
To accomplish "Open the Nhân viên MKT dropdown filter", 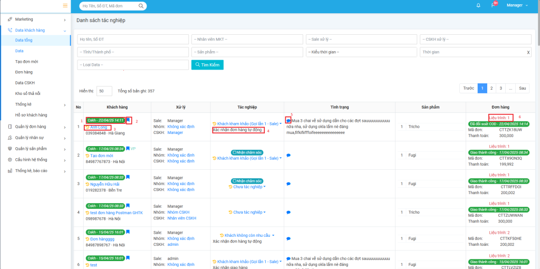I will 247,40.
